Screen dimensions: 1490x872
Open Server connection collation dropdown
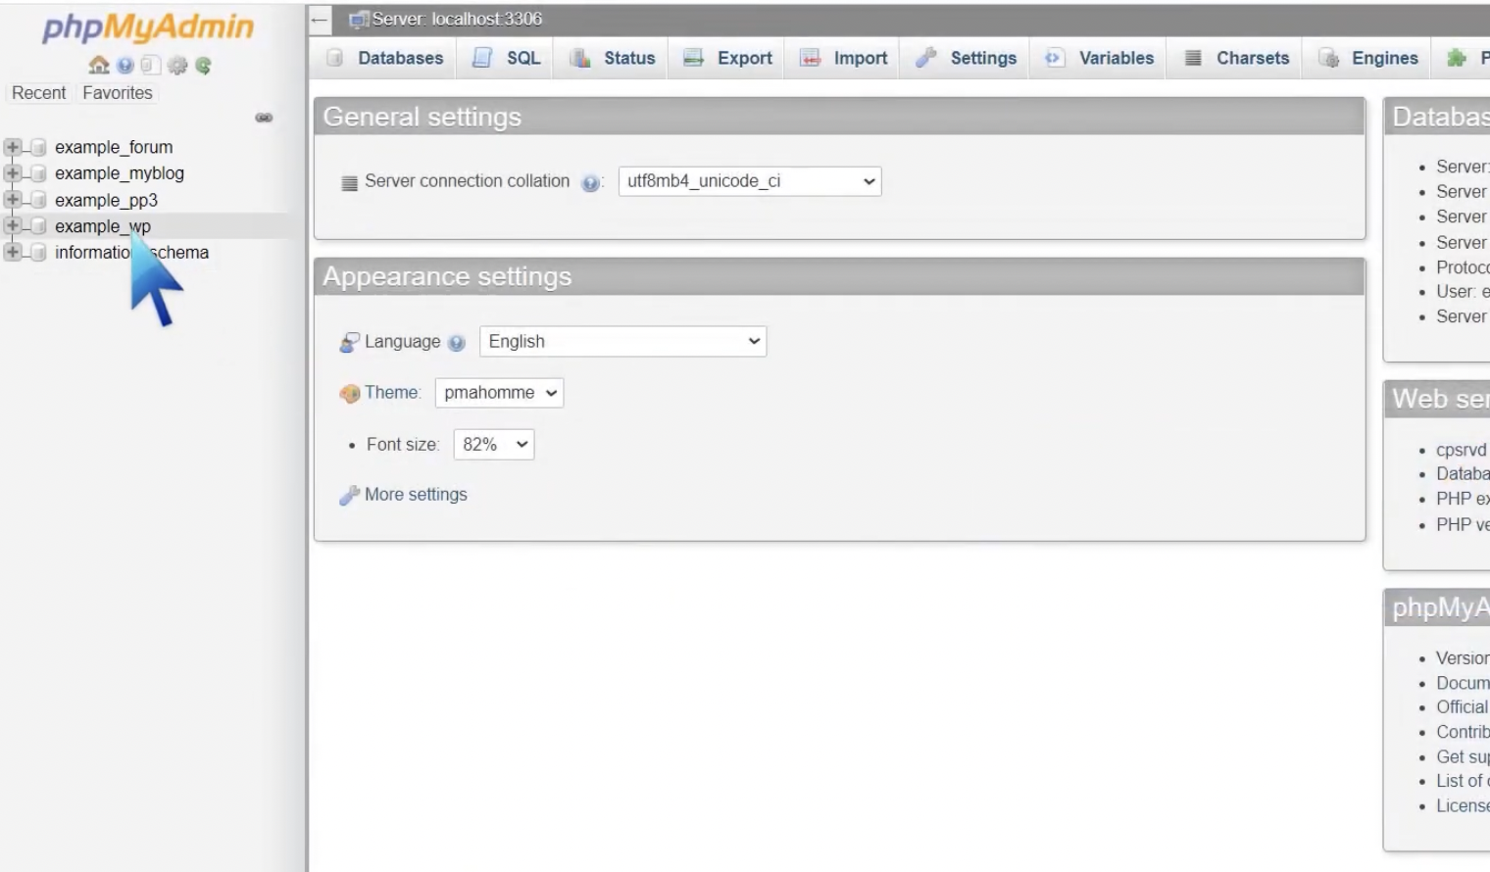click(x=749, y=181)
